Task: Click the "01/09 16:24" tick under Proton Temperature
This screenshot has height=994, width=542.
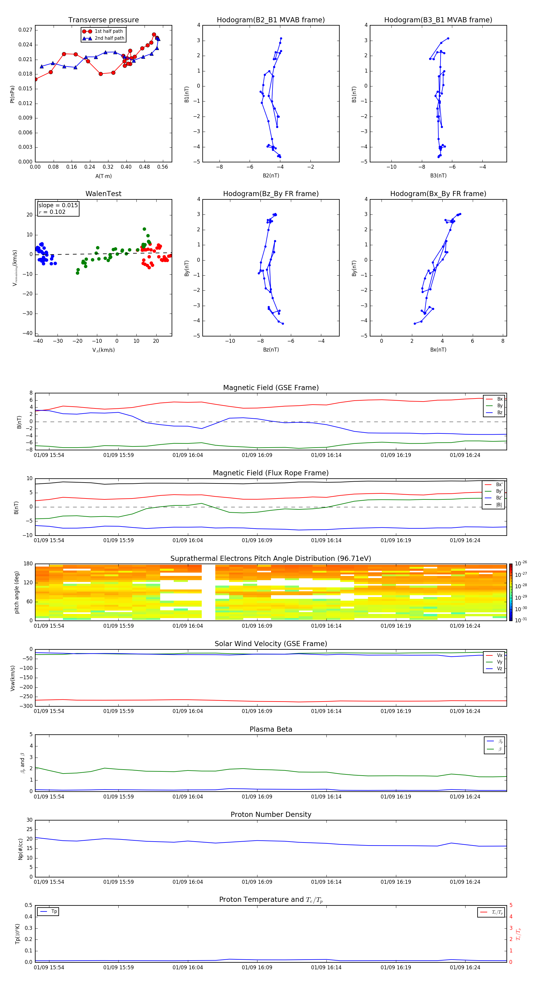Action: (x=465, y=967)
